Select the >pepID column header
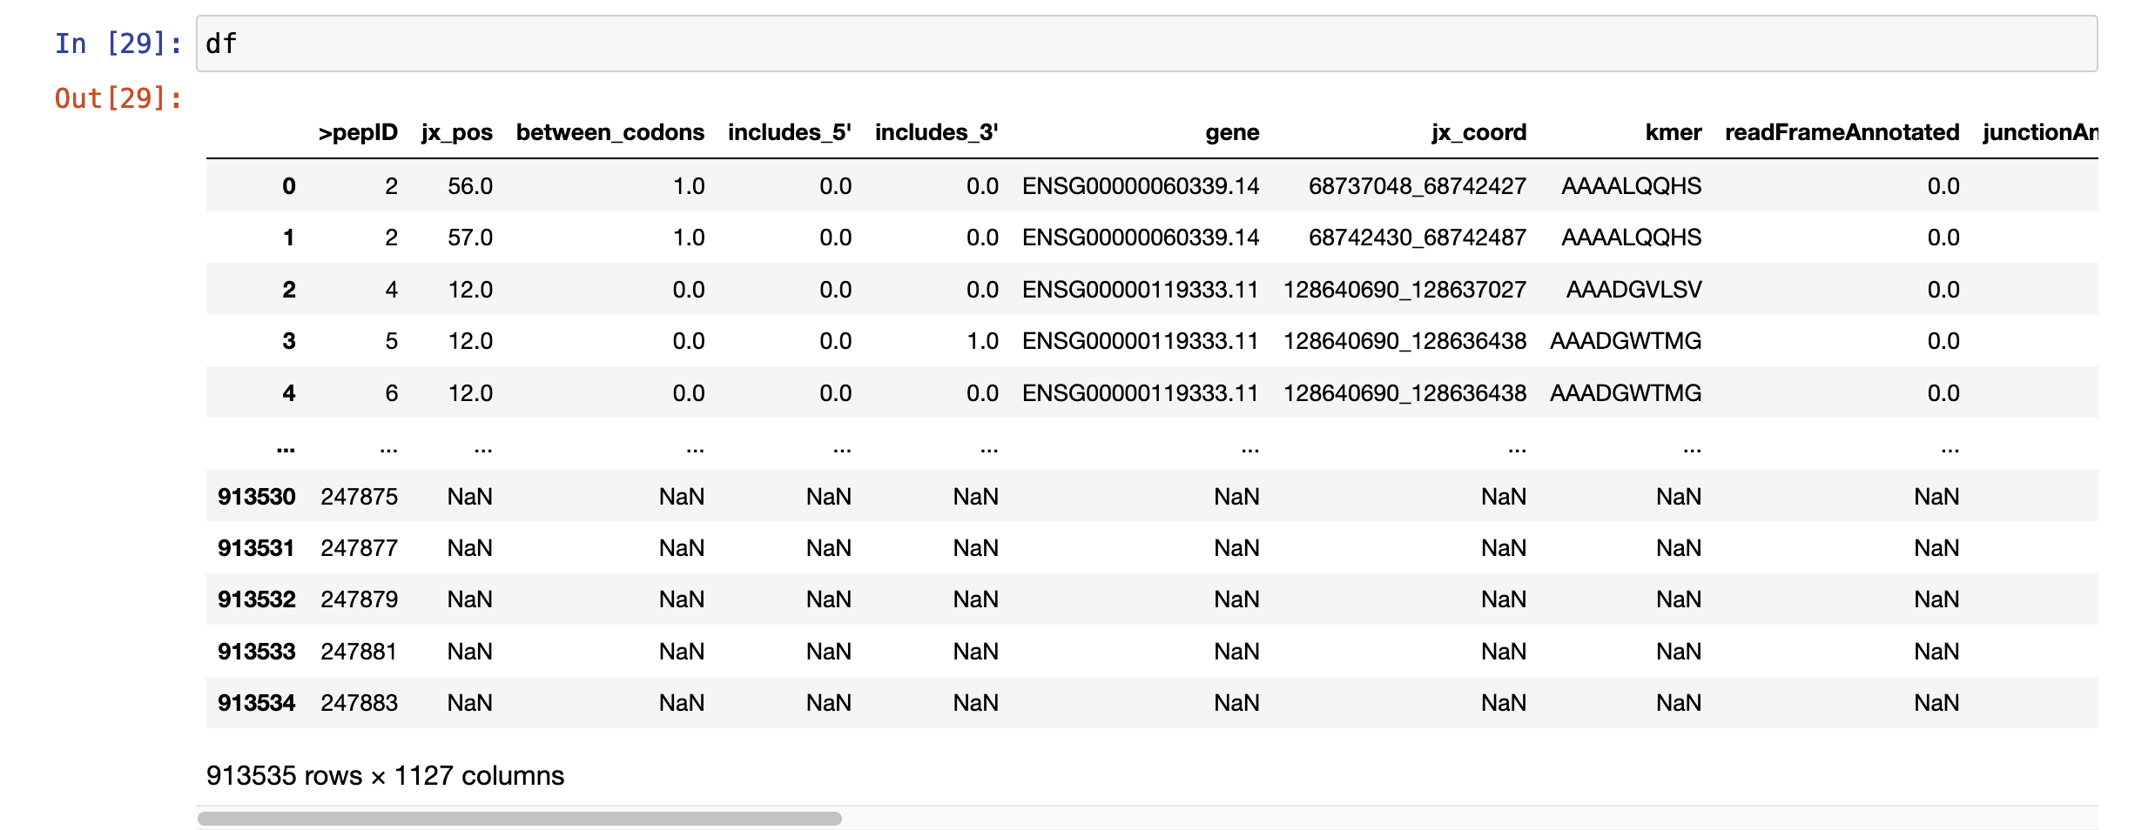Viewport: 2135px width, 830px height. 357,132
